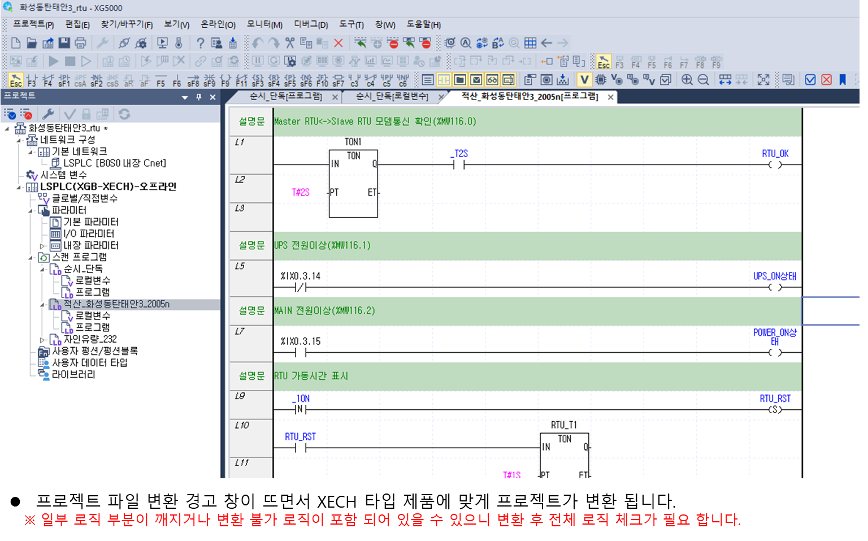The image size is (868, 541).
Task: Pin the 프로젝트 panel with pushpin
Action: pos(199,97)
